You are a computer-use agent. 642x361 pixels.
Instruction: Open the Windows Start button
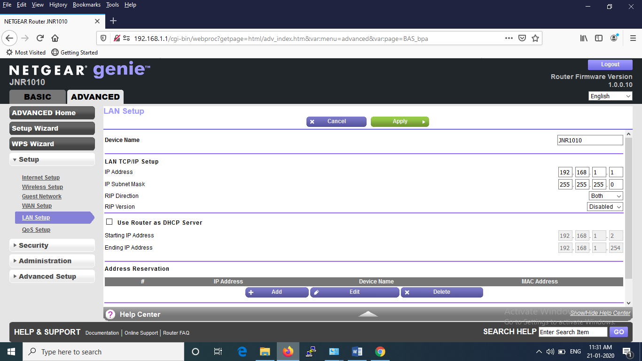[11, 352]
